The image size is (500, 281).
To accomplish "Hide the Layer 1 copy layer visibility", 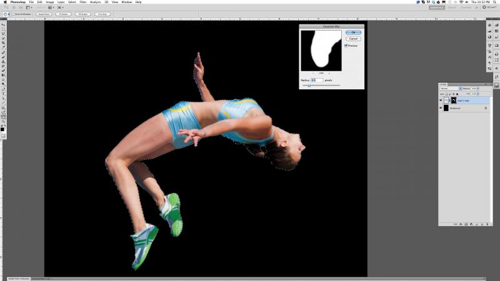I will tap(441, 99).
